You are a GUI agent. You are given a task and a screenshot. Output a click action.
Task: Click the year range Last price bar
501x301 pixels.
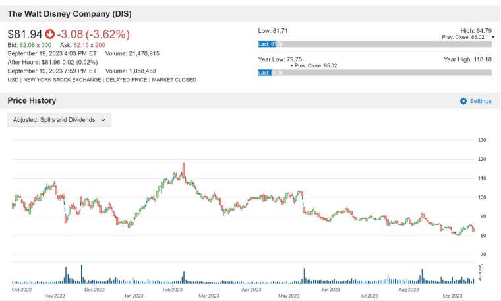375,73
